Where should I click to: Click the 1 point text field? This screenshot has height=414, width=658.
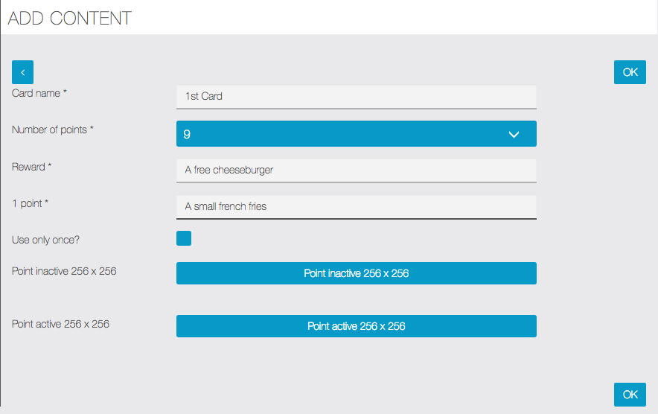[357, 206]
